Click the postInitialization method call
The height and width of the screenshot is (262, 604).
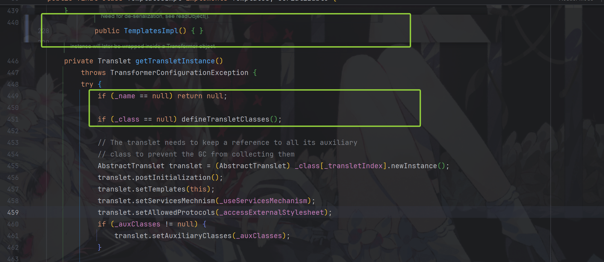(x=173, y=177)
